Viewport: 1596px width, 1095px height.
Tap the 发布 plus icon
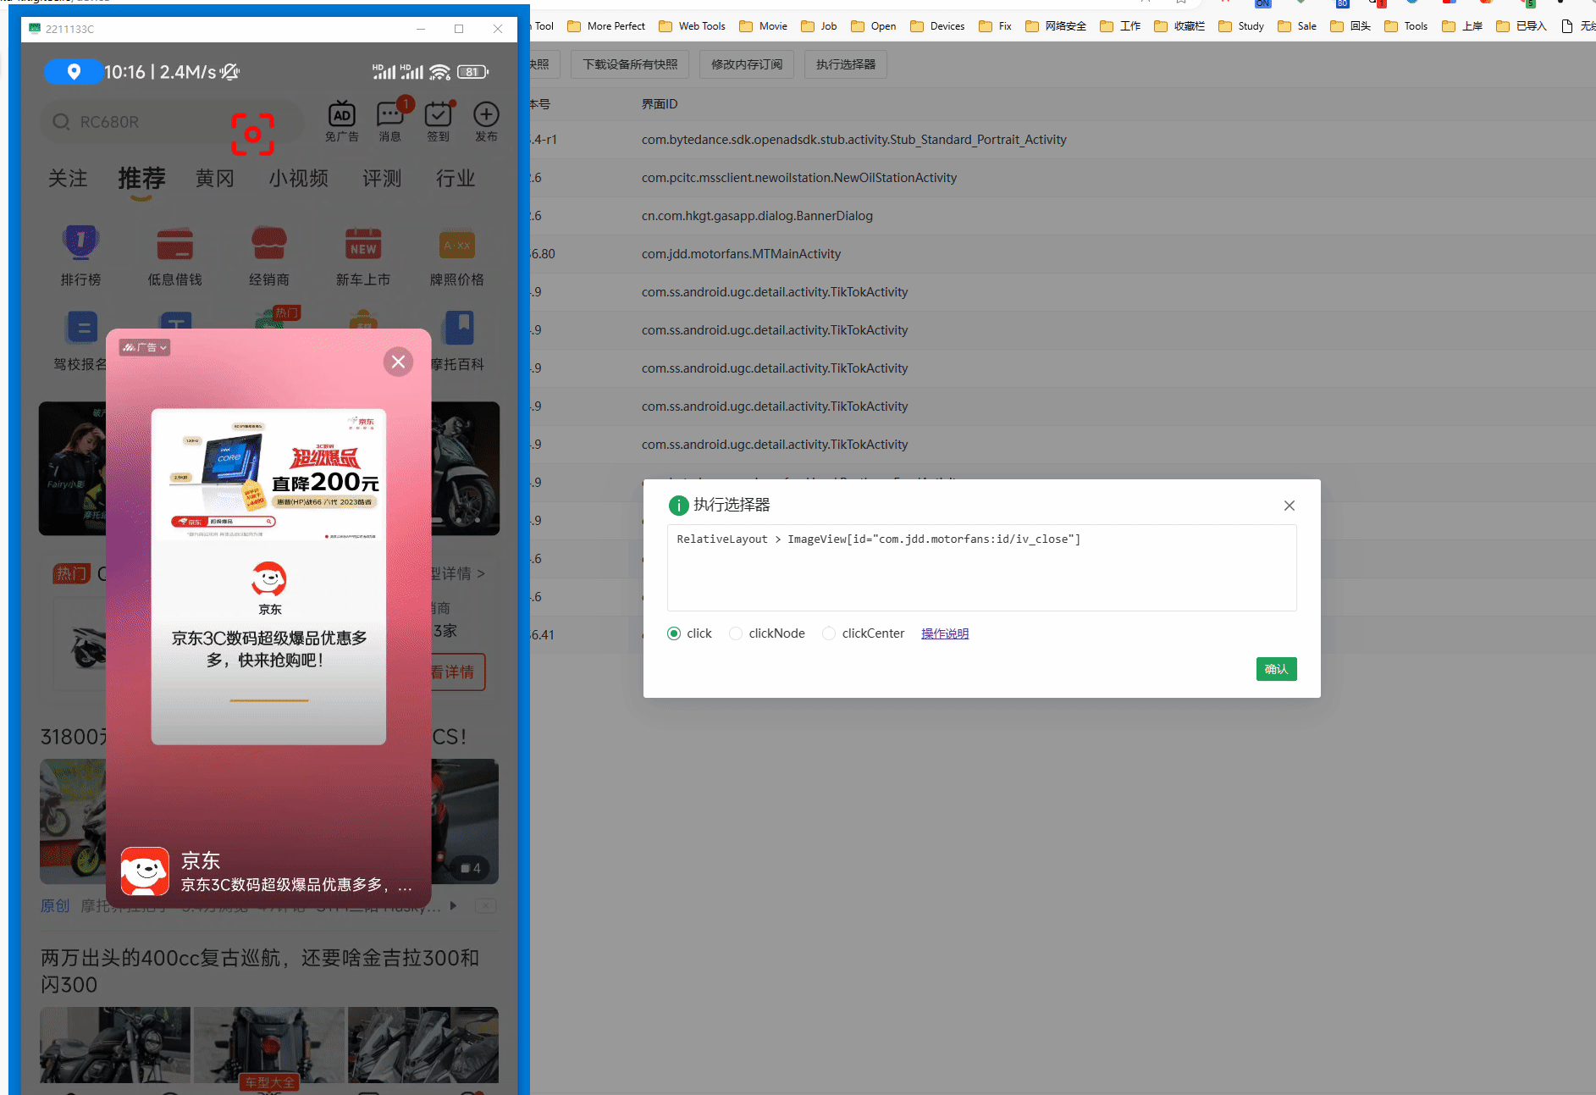486,122
